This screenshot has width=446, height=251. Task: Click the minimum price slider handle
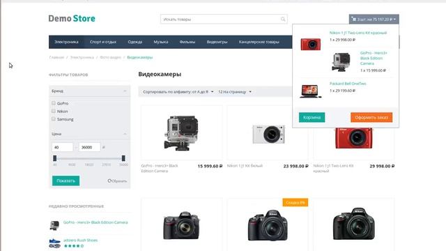click(x=55, y=158)
